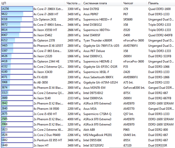175x148 pixels.
Task: Click frequency 2266 МГц
Action: click(x=74, y=135)
